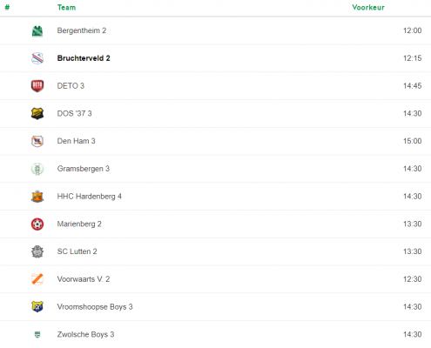Select the Gramsbergen 3 green round logo
431x348 pixels.
(x=37, y=169)
